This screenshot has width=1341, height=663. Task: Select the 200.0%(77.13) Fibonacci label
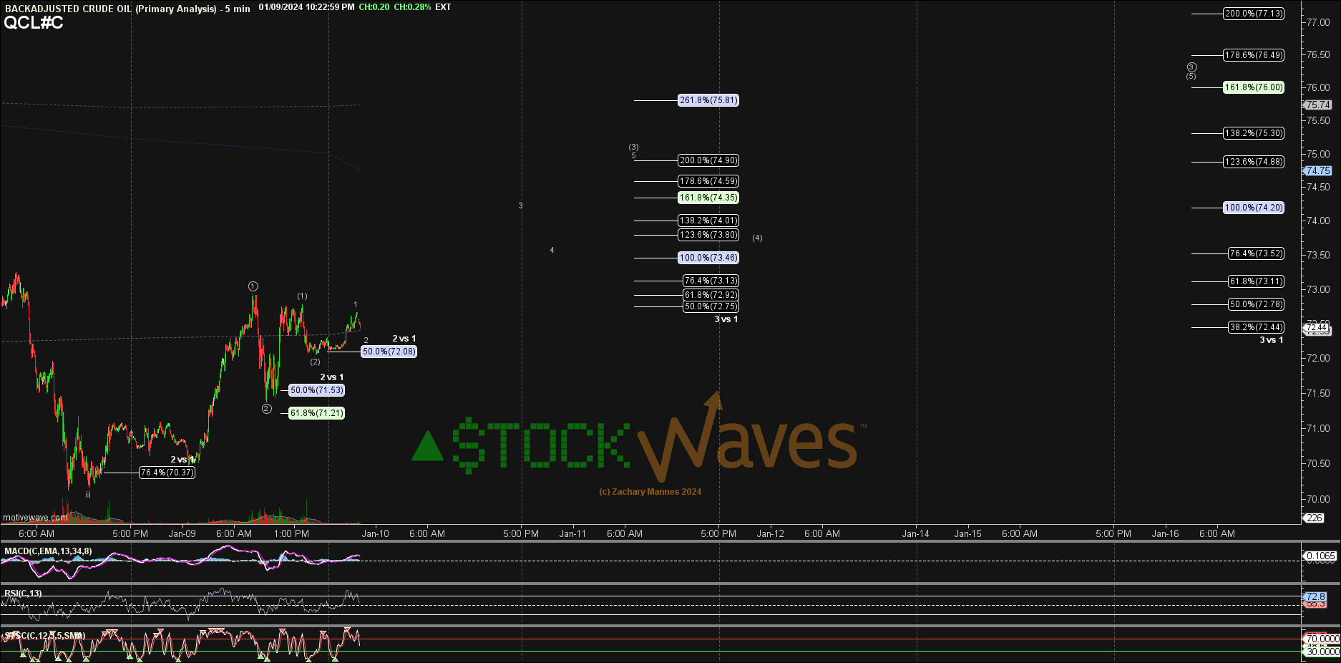click(x=1254, y=14)
